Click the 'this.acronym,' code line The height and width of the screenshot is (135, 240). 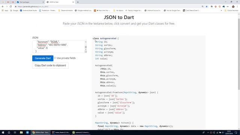(x=108, y=79)
